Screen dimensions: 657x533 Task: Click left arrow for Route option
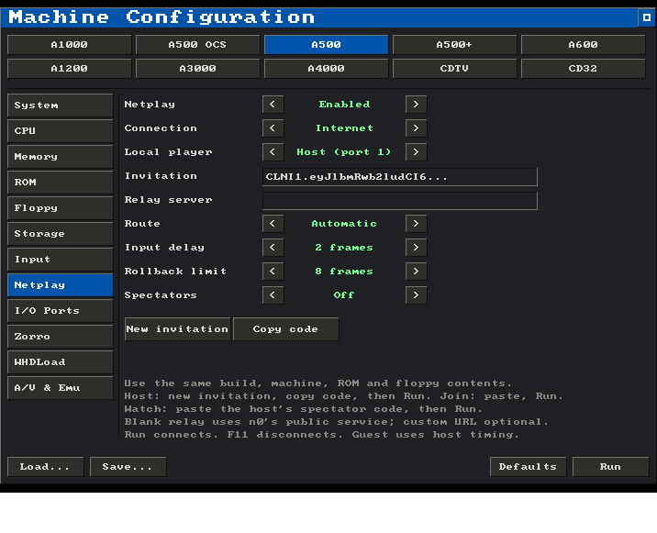tap(273, 224)
